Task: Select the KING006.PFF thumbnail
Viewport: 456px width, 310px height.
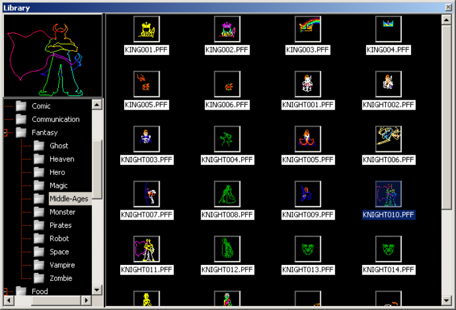Action: [227, 84]
